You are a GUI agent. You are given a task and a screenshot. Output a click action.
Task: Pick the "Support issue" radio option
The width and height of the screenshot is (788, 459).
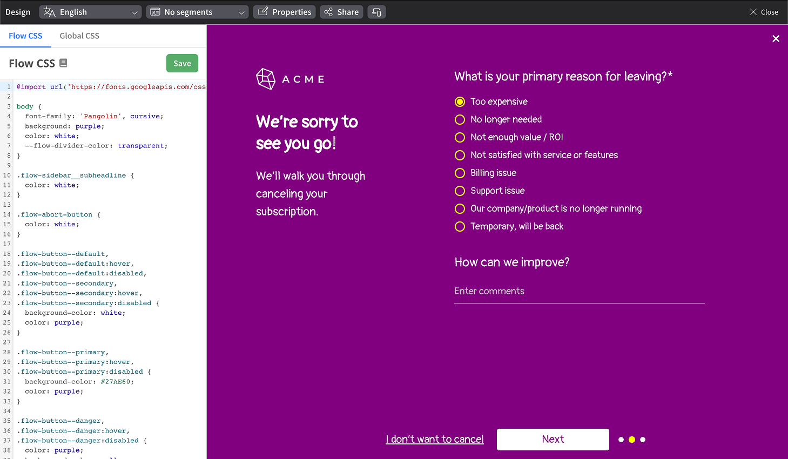(460, 191)
